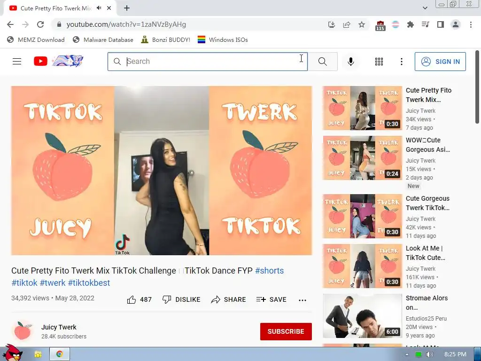Click the main video player
This screenshot has width=481, height=361.
(x=162, y=170)
